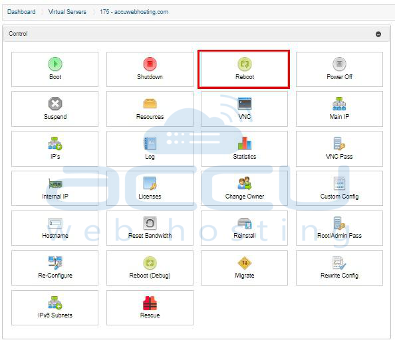395x342 pixels.
Task: Open the Virtual Servers breadcrumb link
Action: pos(67,12)
